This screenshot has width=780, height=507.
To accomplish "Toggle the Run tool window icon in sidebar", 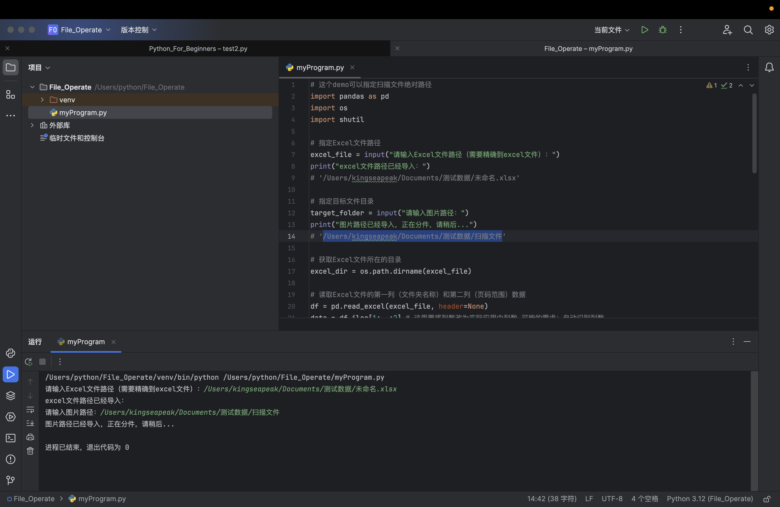I will [x=11, y=374].
